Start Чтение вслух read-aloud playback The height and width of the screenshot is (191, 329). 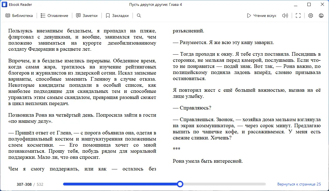(x=261, y=16)
